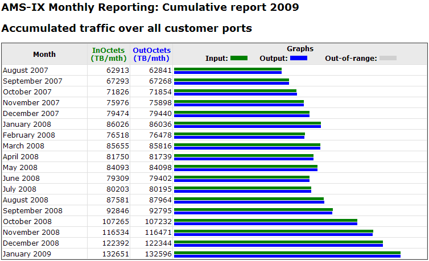Click InOctets value 79309

pos(118,179)
